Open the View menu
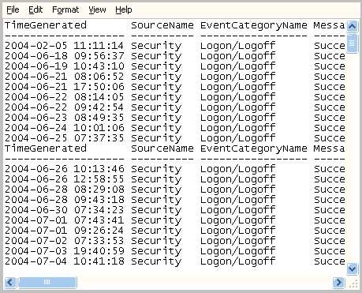 pos(97,9)
